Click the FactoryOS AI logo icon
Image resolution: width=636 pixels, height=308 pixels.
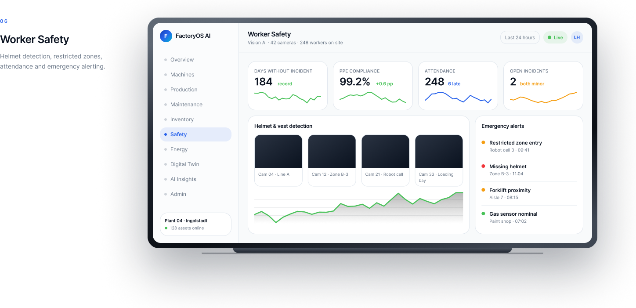[166, 36]
